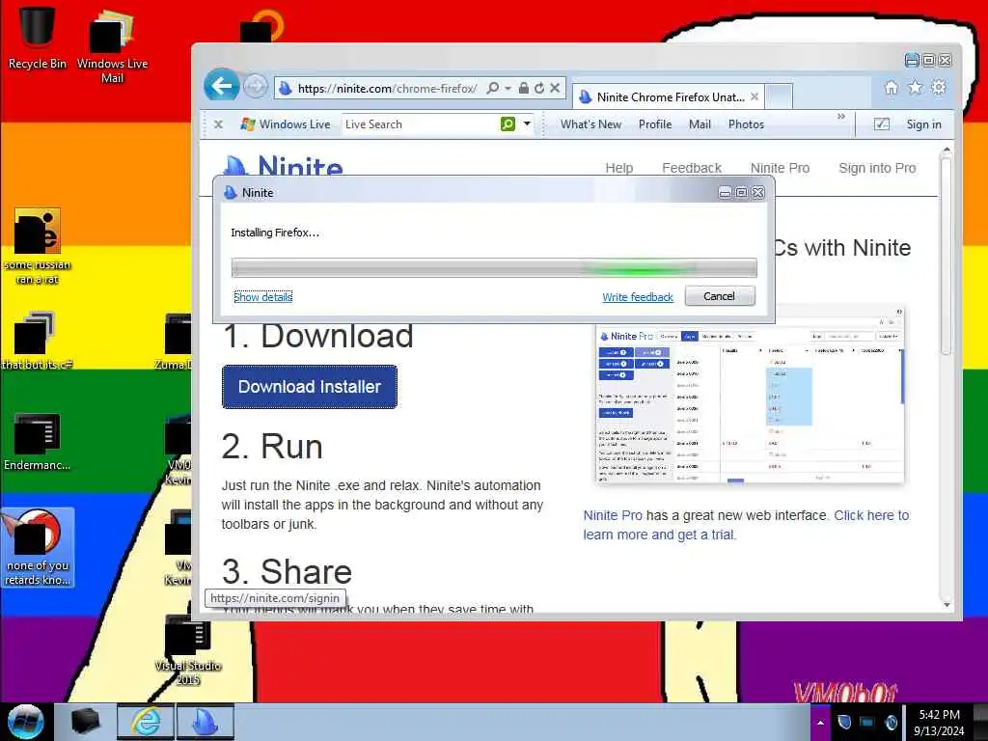This screenshot has height=741, width=988.
Task: Click the network tray icon
Action: pyautogui.click(x=867, y=722)
